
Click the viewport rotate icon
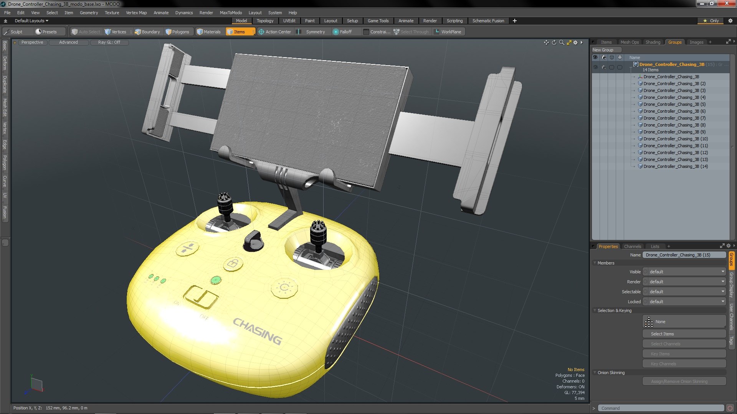(554, 43)
